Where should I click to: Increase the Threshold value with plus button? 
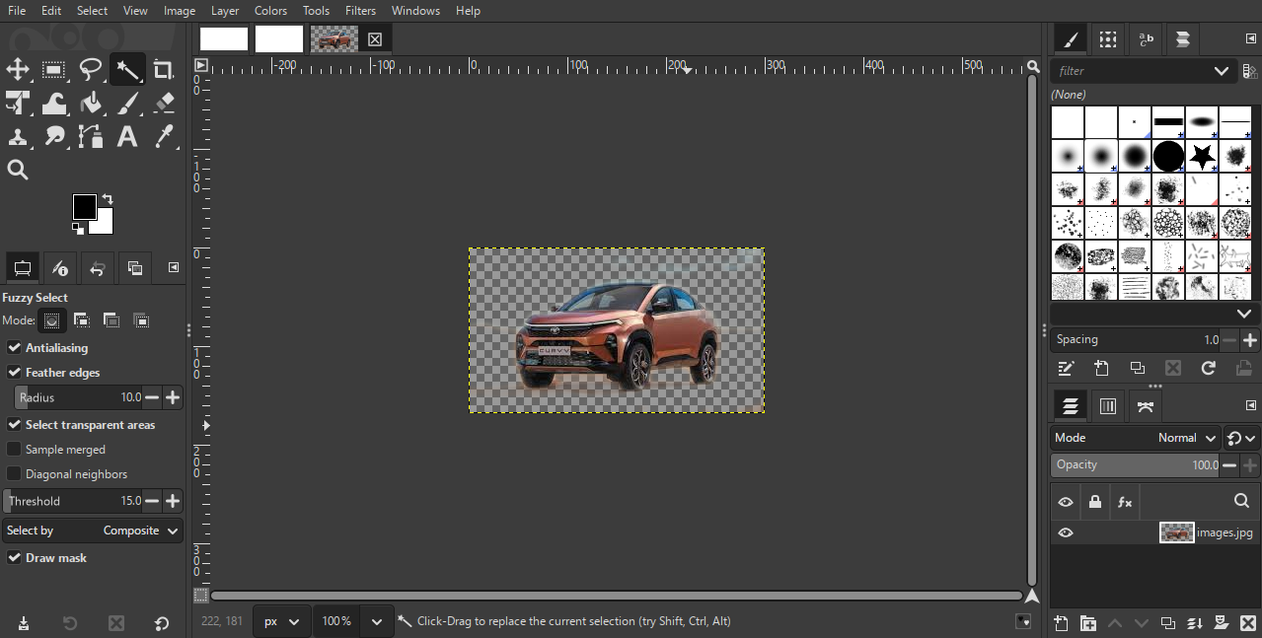tap(173, 501)
